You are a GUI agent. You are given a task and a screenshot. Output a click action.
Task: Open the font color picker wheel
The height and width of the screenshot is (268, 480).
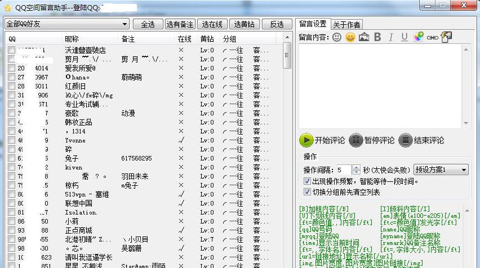tap(418, 37)
